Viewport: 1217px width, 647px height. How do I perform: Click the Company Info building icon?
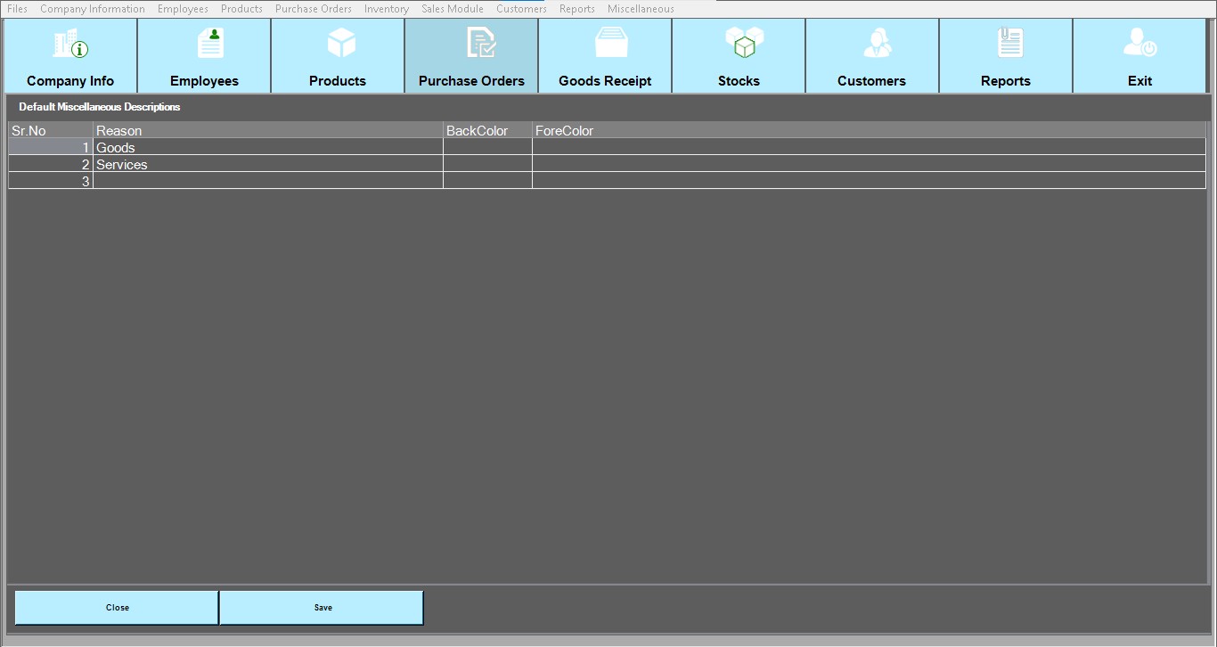point(70,44)
